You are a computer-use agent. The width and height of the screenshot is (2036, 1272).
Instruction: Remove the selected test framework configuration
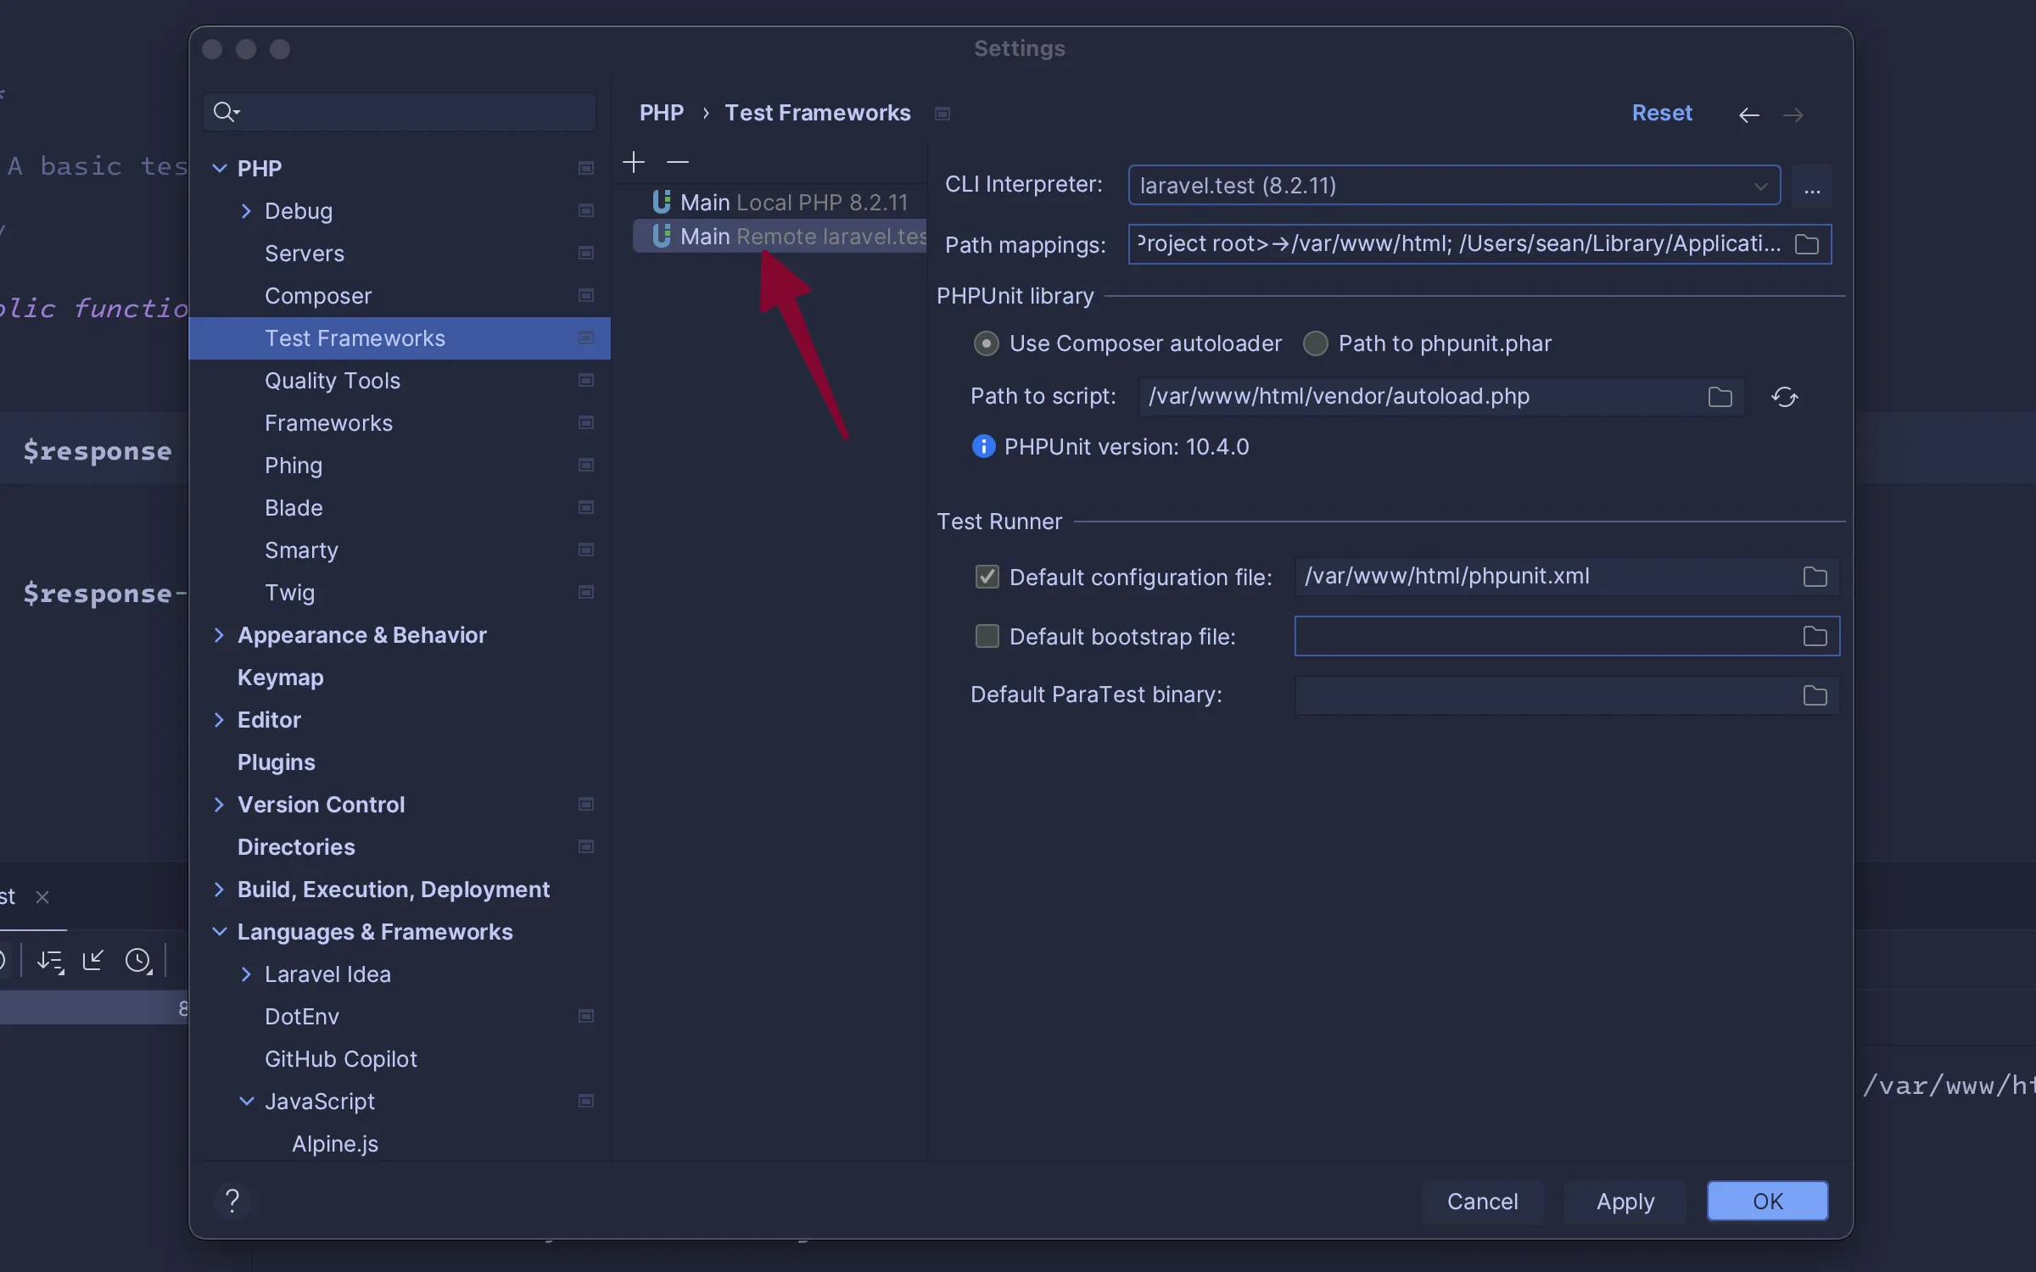tap(678, 162)
